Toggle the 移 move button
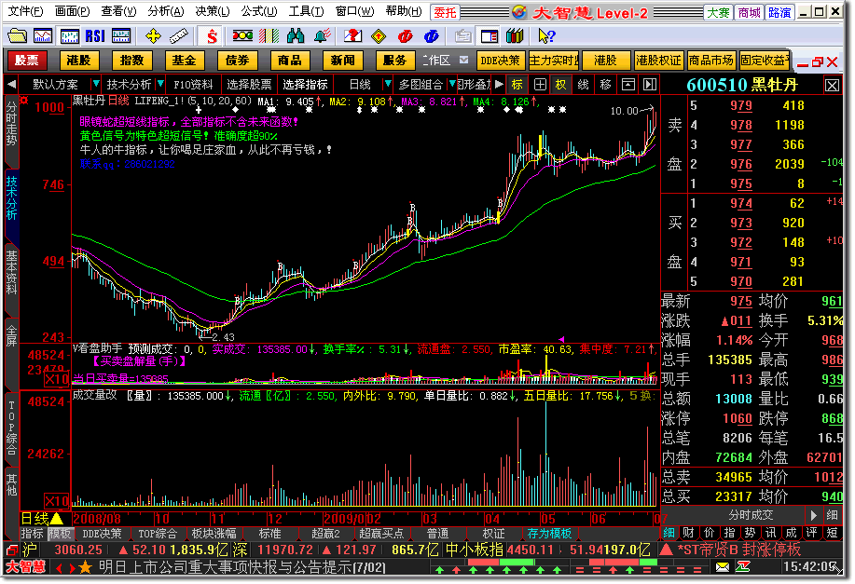 605,85
